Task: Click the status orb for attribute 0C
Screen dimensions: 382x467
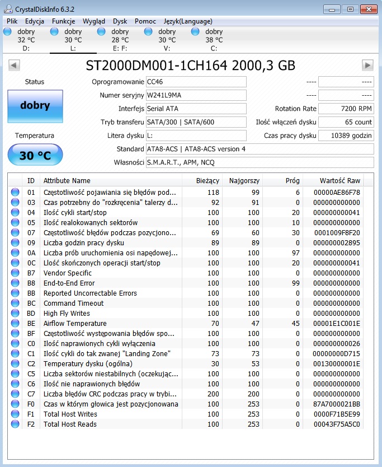Action: pos(15,263)
